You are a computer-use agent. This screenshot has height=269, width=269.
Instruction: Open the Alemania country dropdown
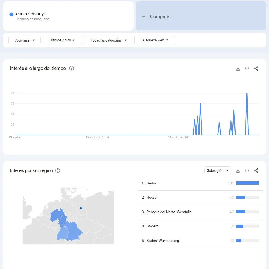(x=24, y=40)
